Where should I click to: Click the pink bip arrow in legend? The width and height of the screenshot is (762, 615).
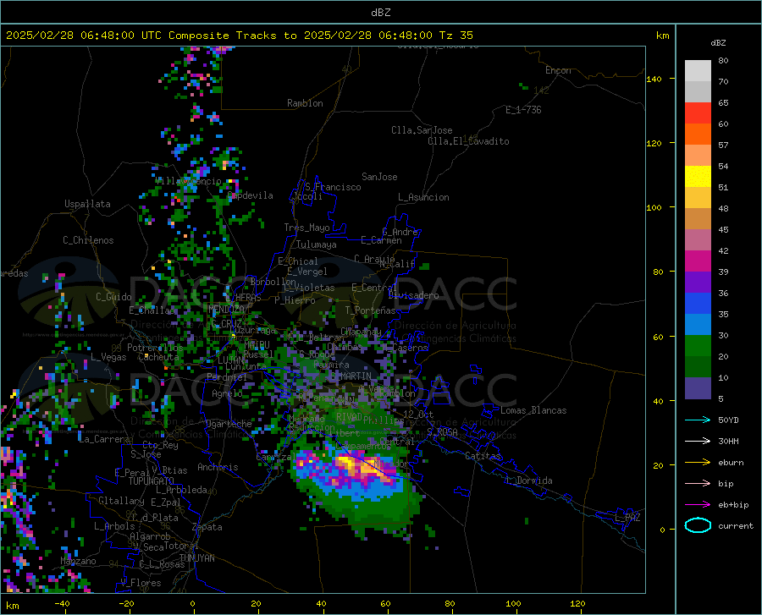[x=698, y=484]
